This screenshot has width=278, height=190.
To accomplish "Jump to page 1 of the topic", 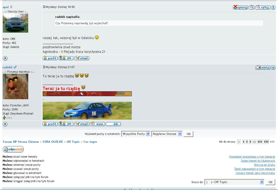I will [243, 142].
